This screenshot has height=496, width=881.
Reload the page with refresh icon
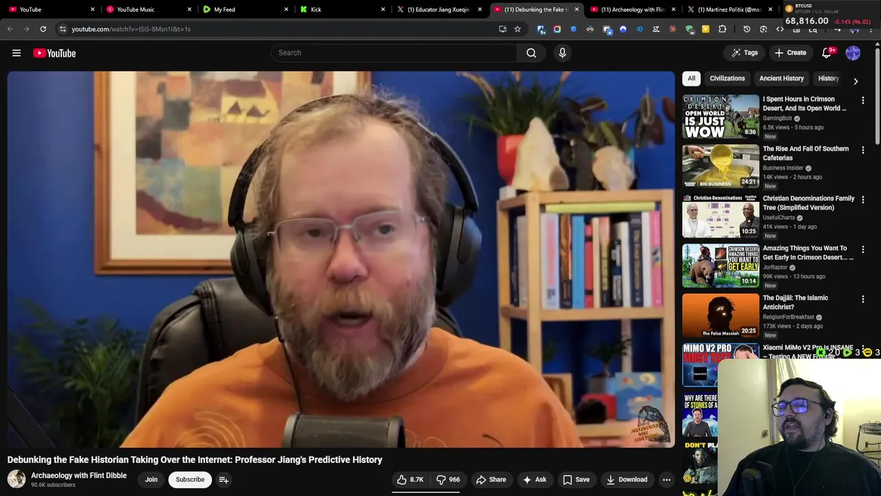(43, 29)
